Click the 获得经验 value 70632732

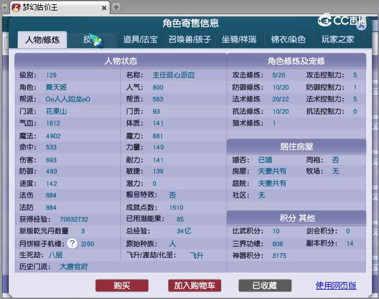[74, 219]
